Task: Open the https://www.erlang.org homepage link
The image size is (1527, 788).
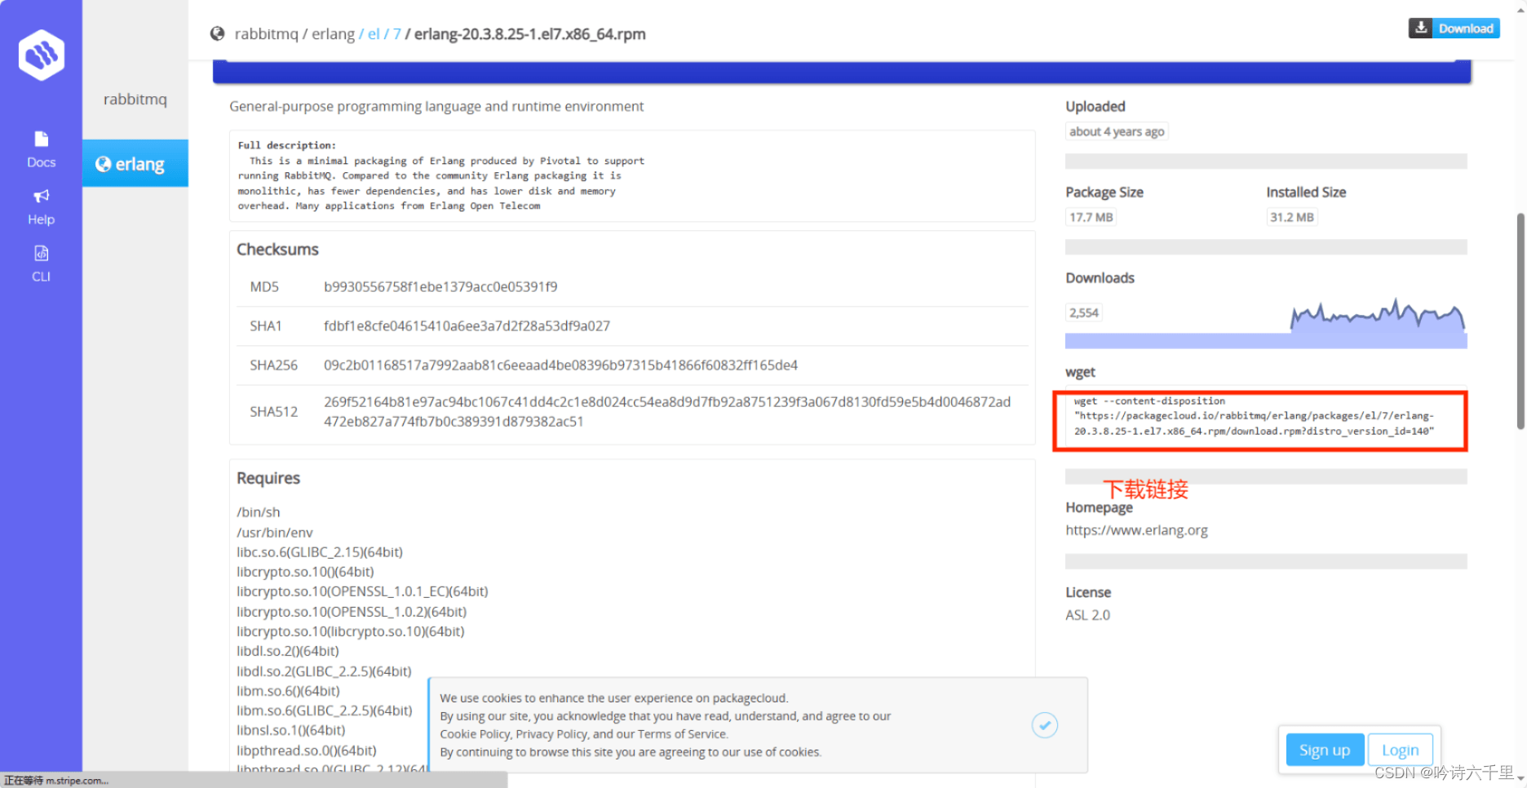Action: pyautogui.click(x=1136, y=530)
